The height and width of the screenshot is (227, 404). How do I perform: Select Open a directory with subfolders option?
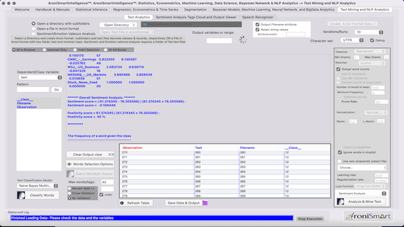(x=33, y=23)
